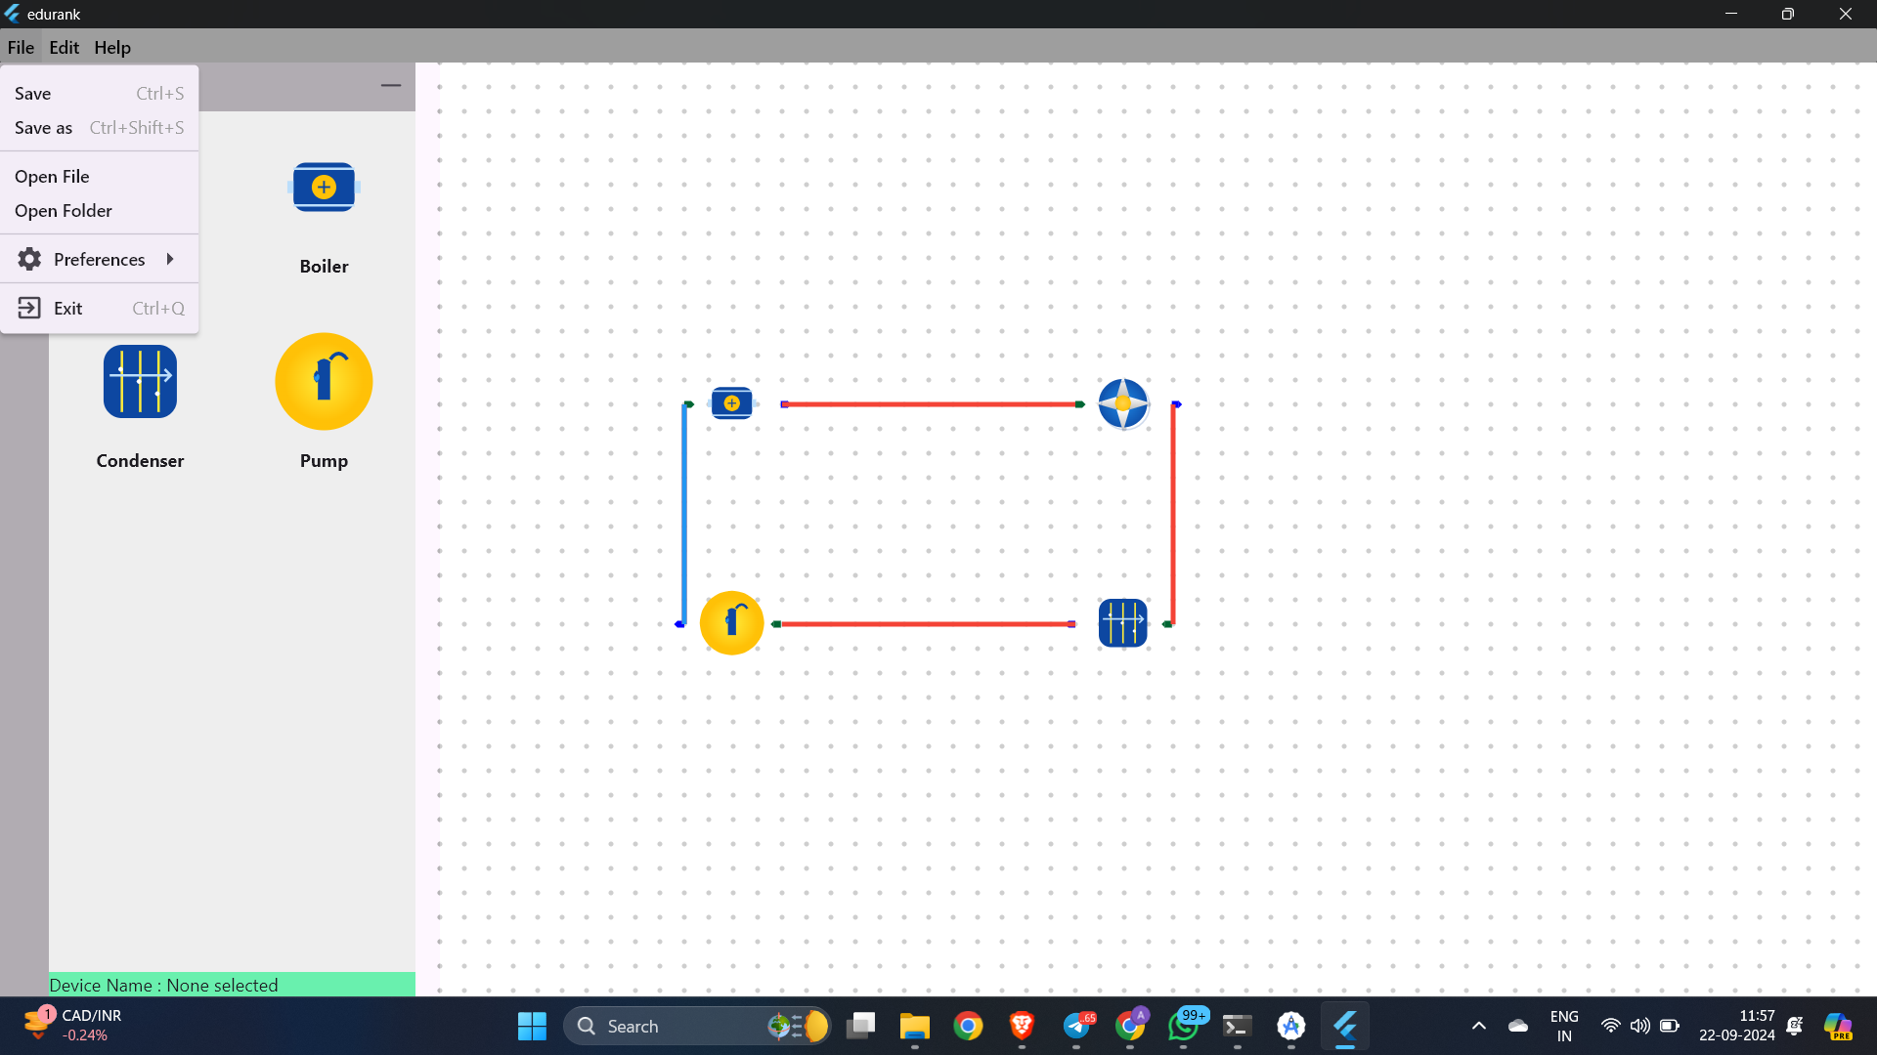Click the battery icon in system tray
The image size is (1877, 1055).
pos(1670,1026)
